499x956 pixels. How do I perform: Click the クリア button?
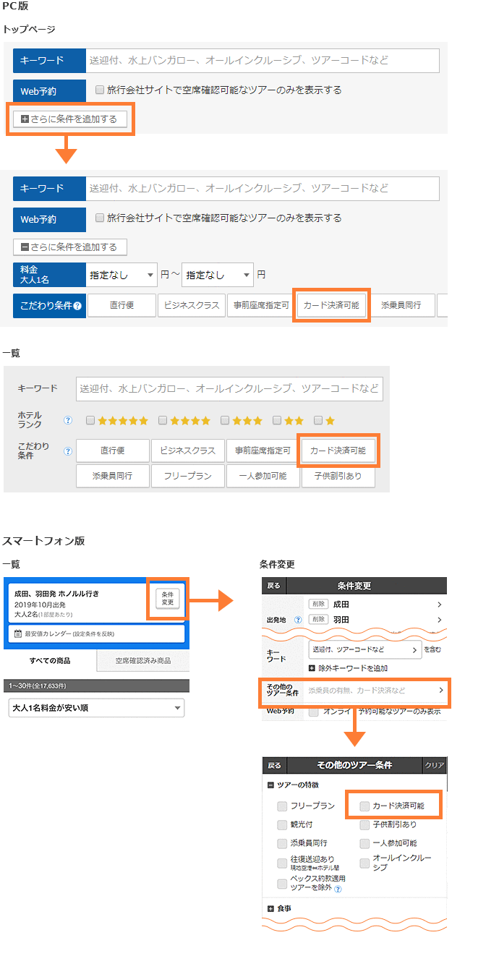(434, 765)
